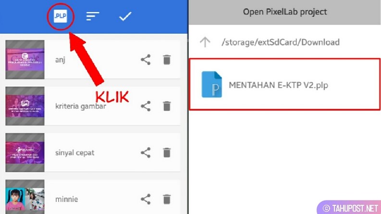381x214 pixels.
Task: Delete the minnie project
Action: (x=167, y=199)
